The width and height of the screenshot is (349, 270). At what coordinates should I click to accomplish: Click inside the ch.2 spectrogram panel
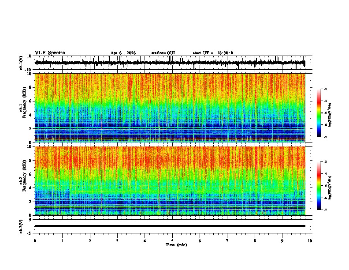tap(170, 181)
